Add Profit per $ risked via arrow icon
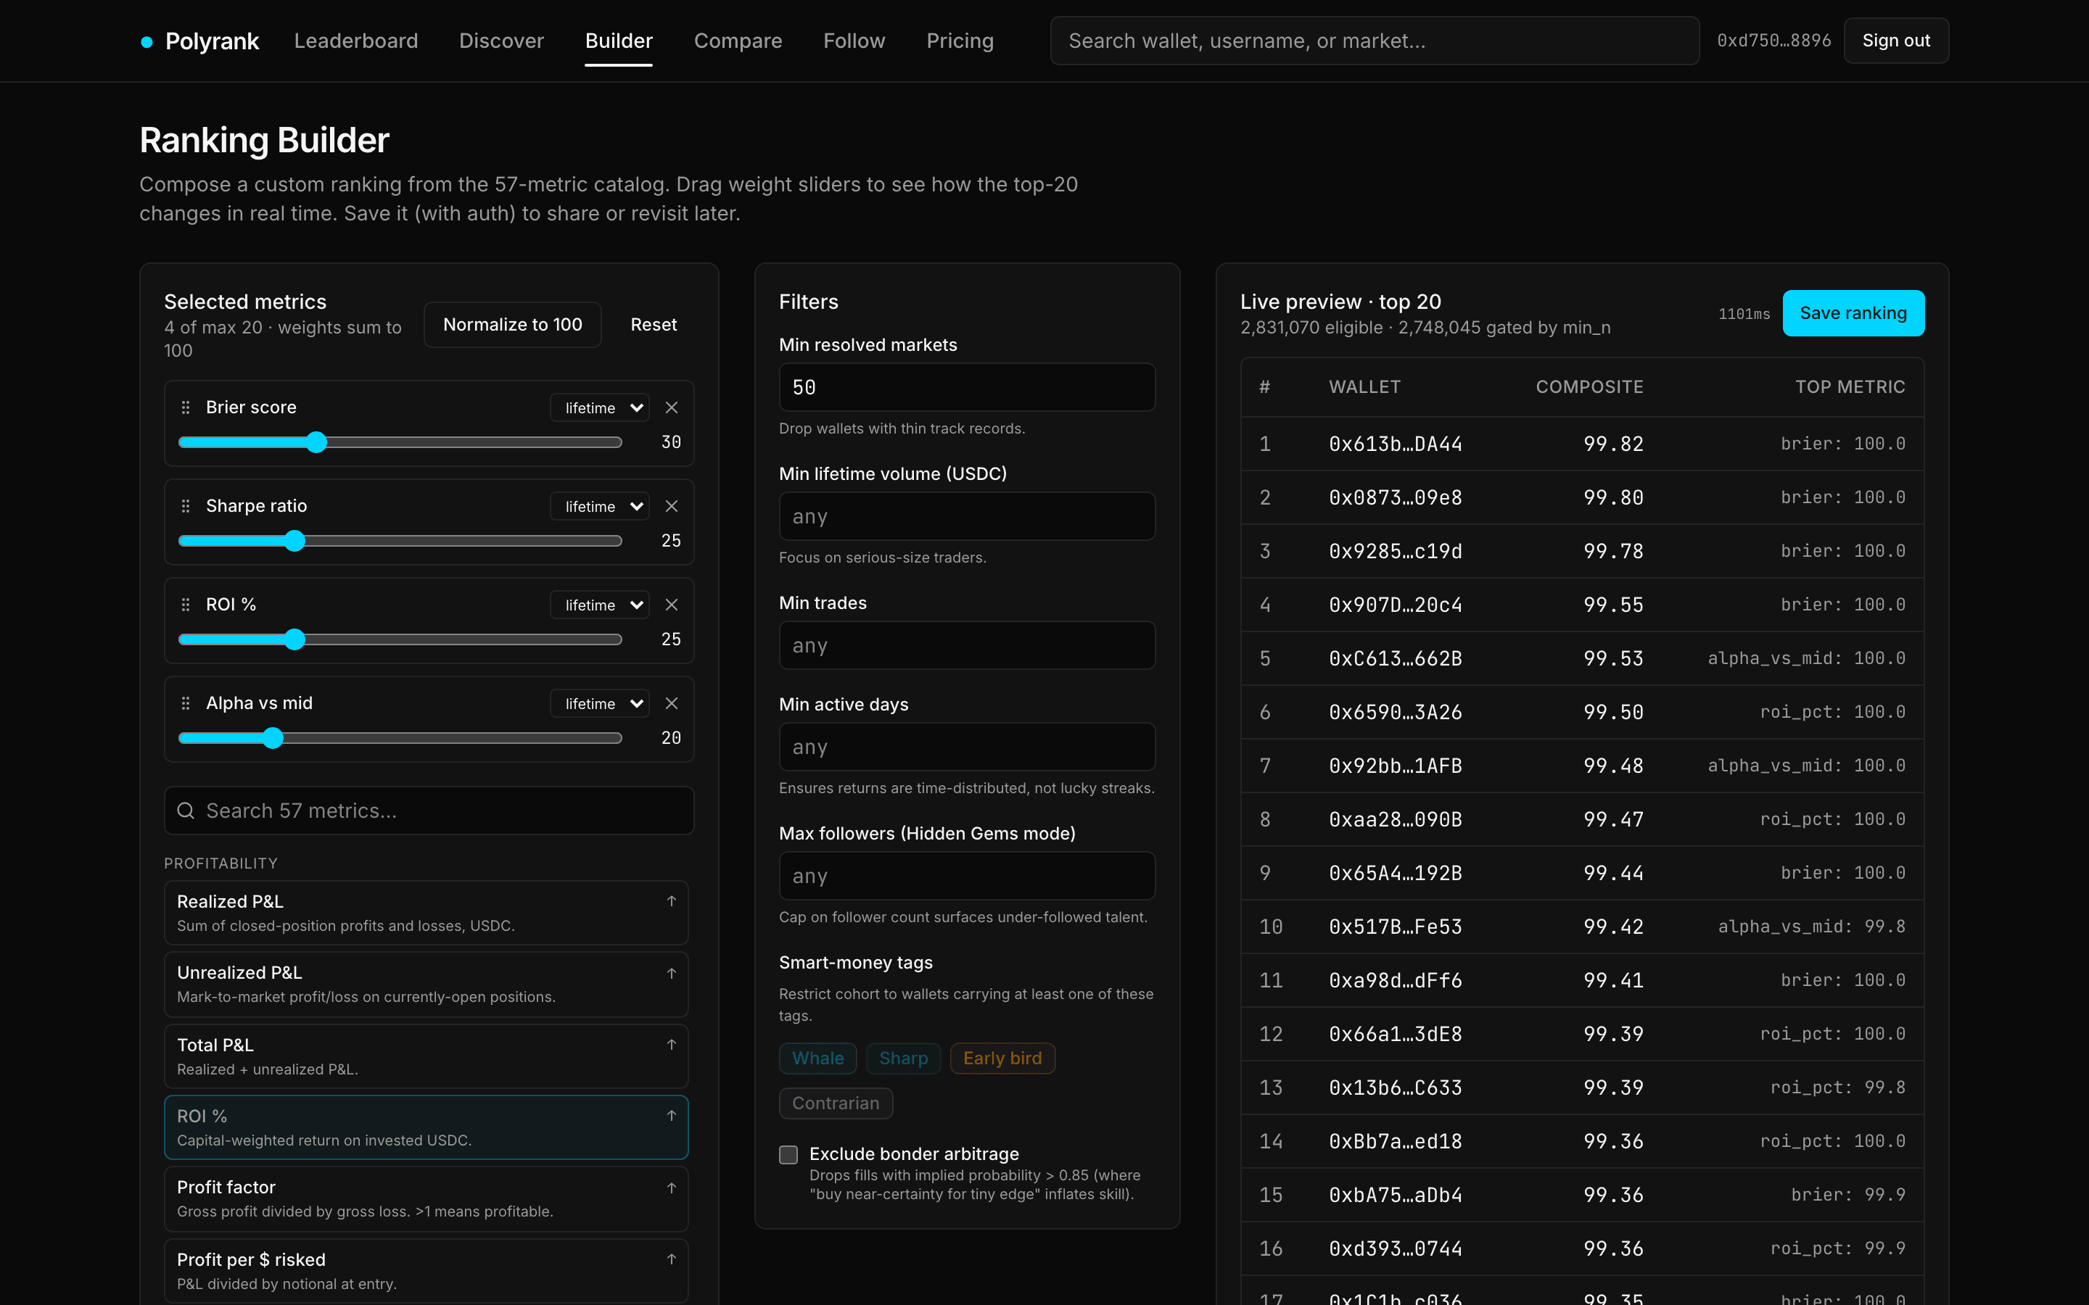Image resolution: width=2089 pixels, height=1305 pixels. (672, 1259)
